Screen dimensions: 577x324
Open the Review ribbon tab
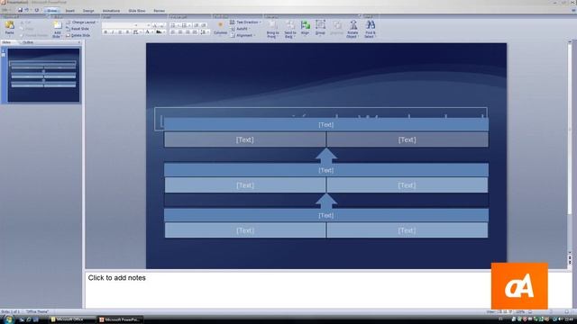tap(159, 11)
